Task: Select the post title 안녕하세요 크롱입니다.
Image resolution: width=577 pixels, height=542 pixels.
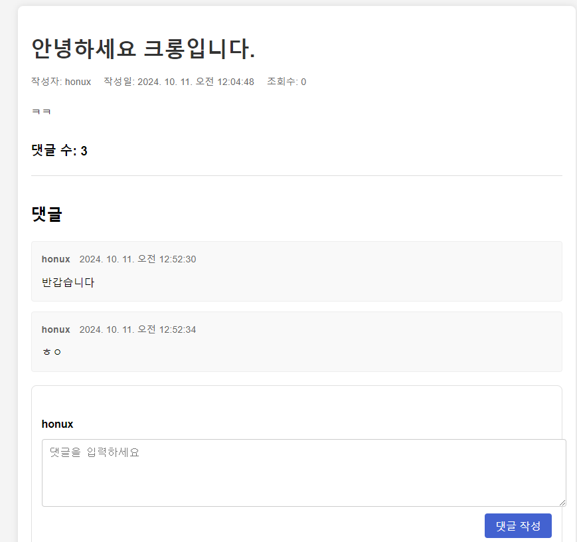Action: 143,48
